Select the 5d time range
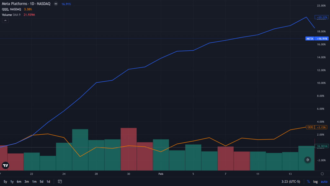330x186 pixels. coord(42,181)
